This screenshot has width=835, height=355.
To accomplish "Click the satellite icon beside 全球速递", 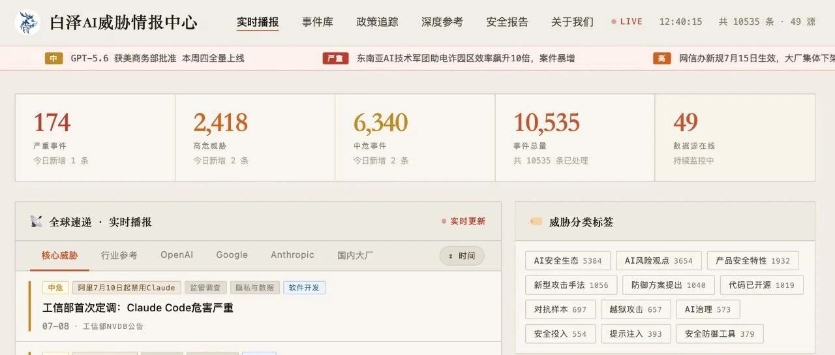I will [x=37, y=222].
